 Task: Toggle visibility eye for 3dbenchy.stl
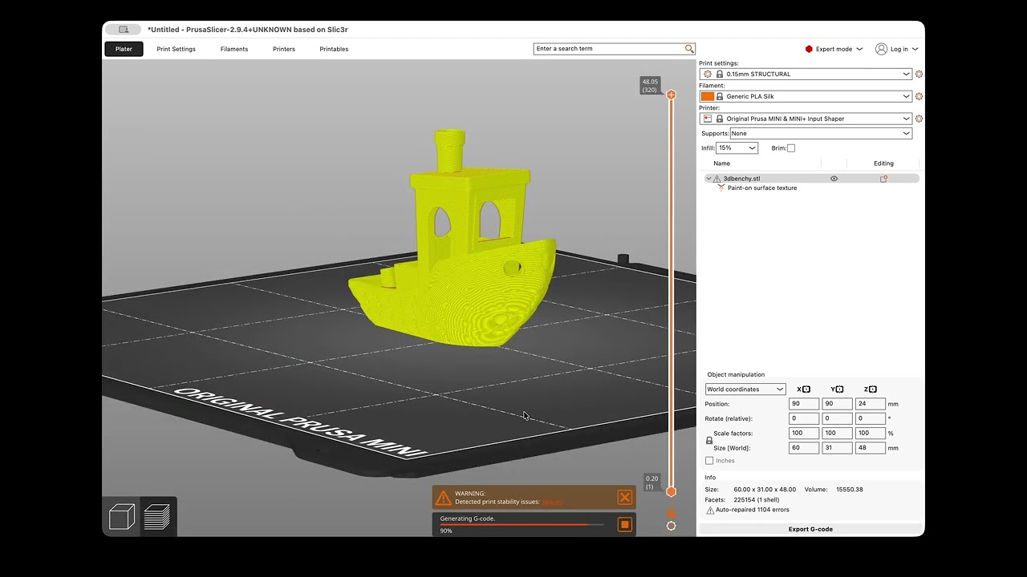(x=834, y=179)
